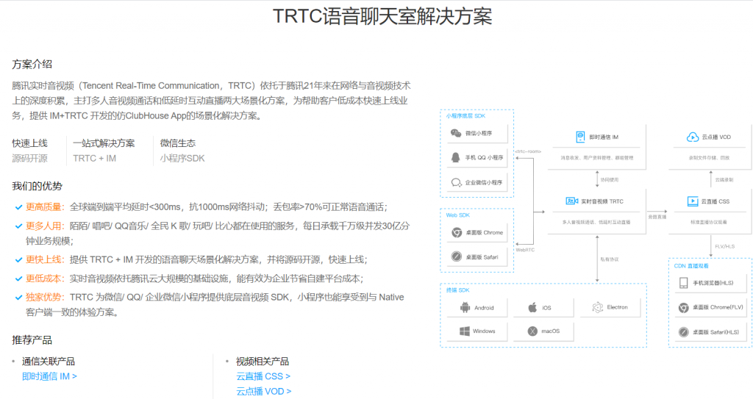Open the 云直播 CSS > link
Viewport: 753px width, 399px height.
[263, 376]
